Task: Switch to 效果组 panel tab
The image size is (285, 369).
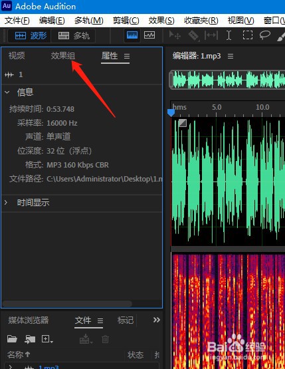Action: pos(63,56)
